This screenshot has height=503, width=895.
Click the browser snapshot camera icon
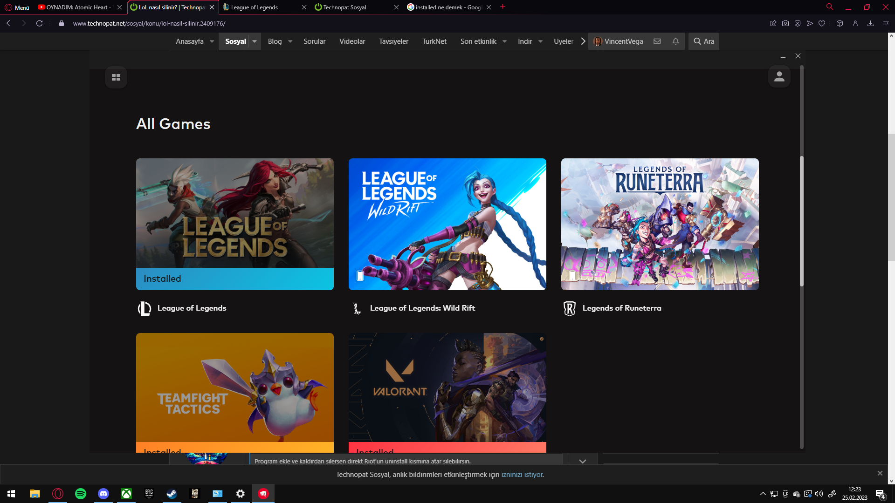click(x=785, y=23)
